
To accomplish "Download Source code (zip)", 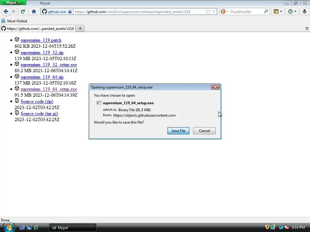I will tap(37, 101).
